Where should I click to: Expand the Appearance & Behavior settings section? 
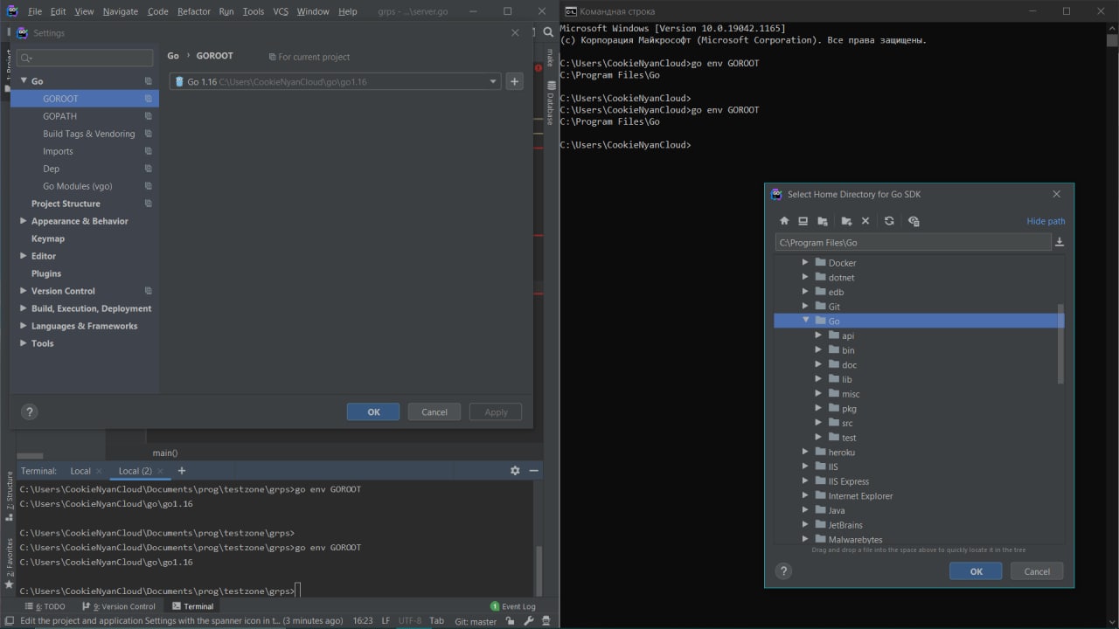pyautogui.click(x=24, y=221)
